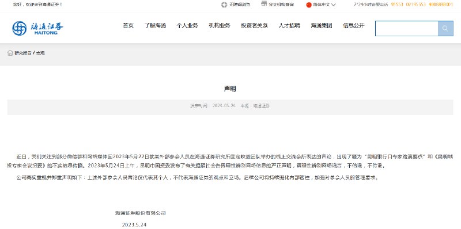Screen dimensions: 461x229
Task: Open the 人才招聘 menu
Action: 289,25
